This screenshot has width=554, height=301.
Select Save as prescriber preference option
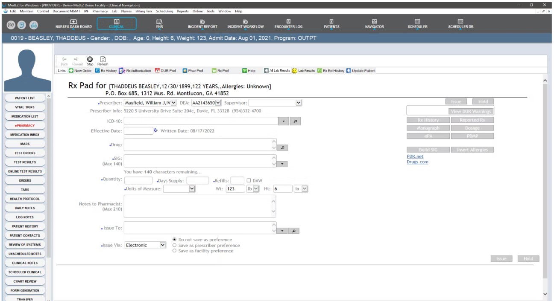[x=174, y=246]
